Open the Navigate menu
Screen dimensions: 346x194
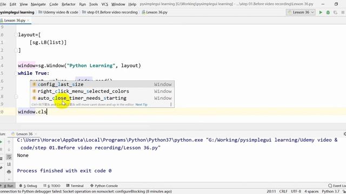click(x=38, y=4)
